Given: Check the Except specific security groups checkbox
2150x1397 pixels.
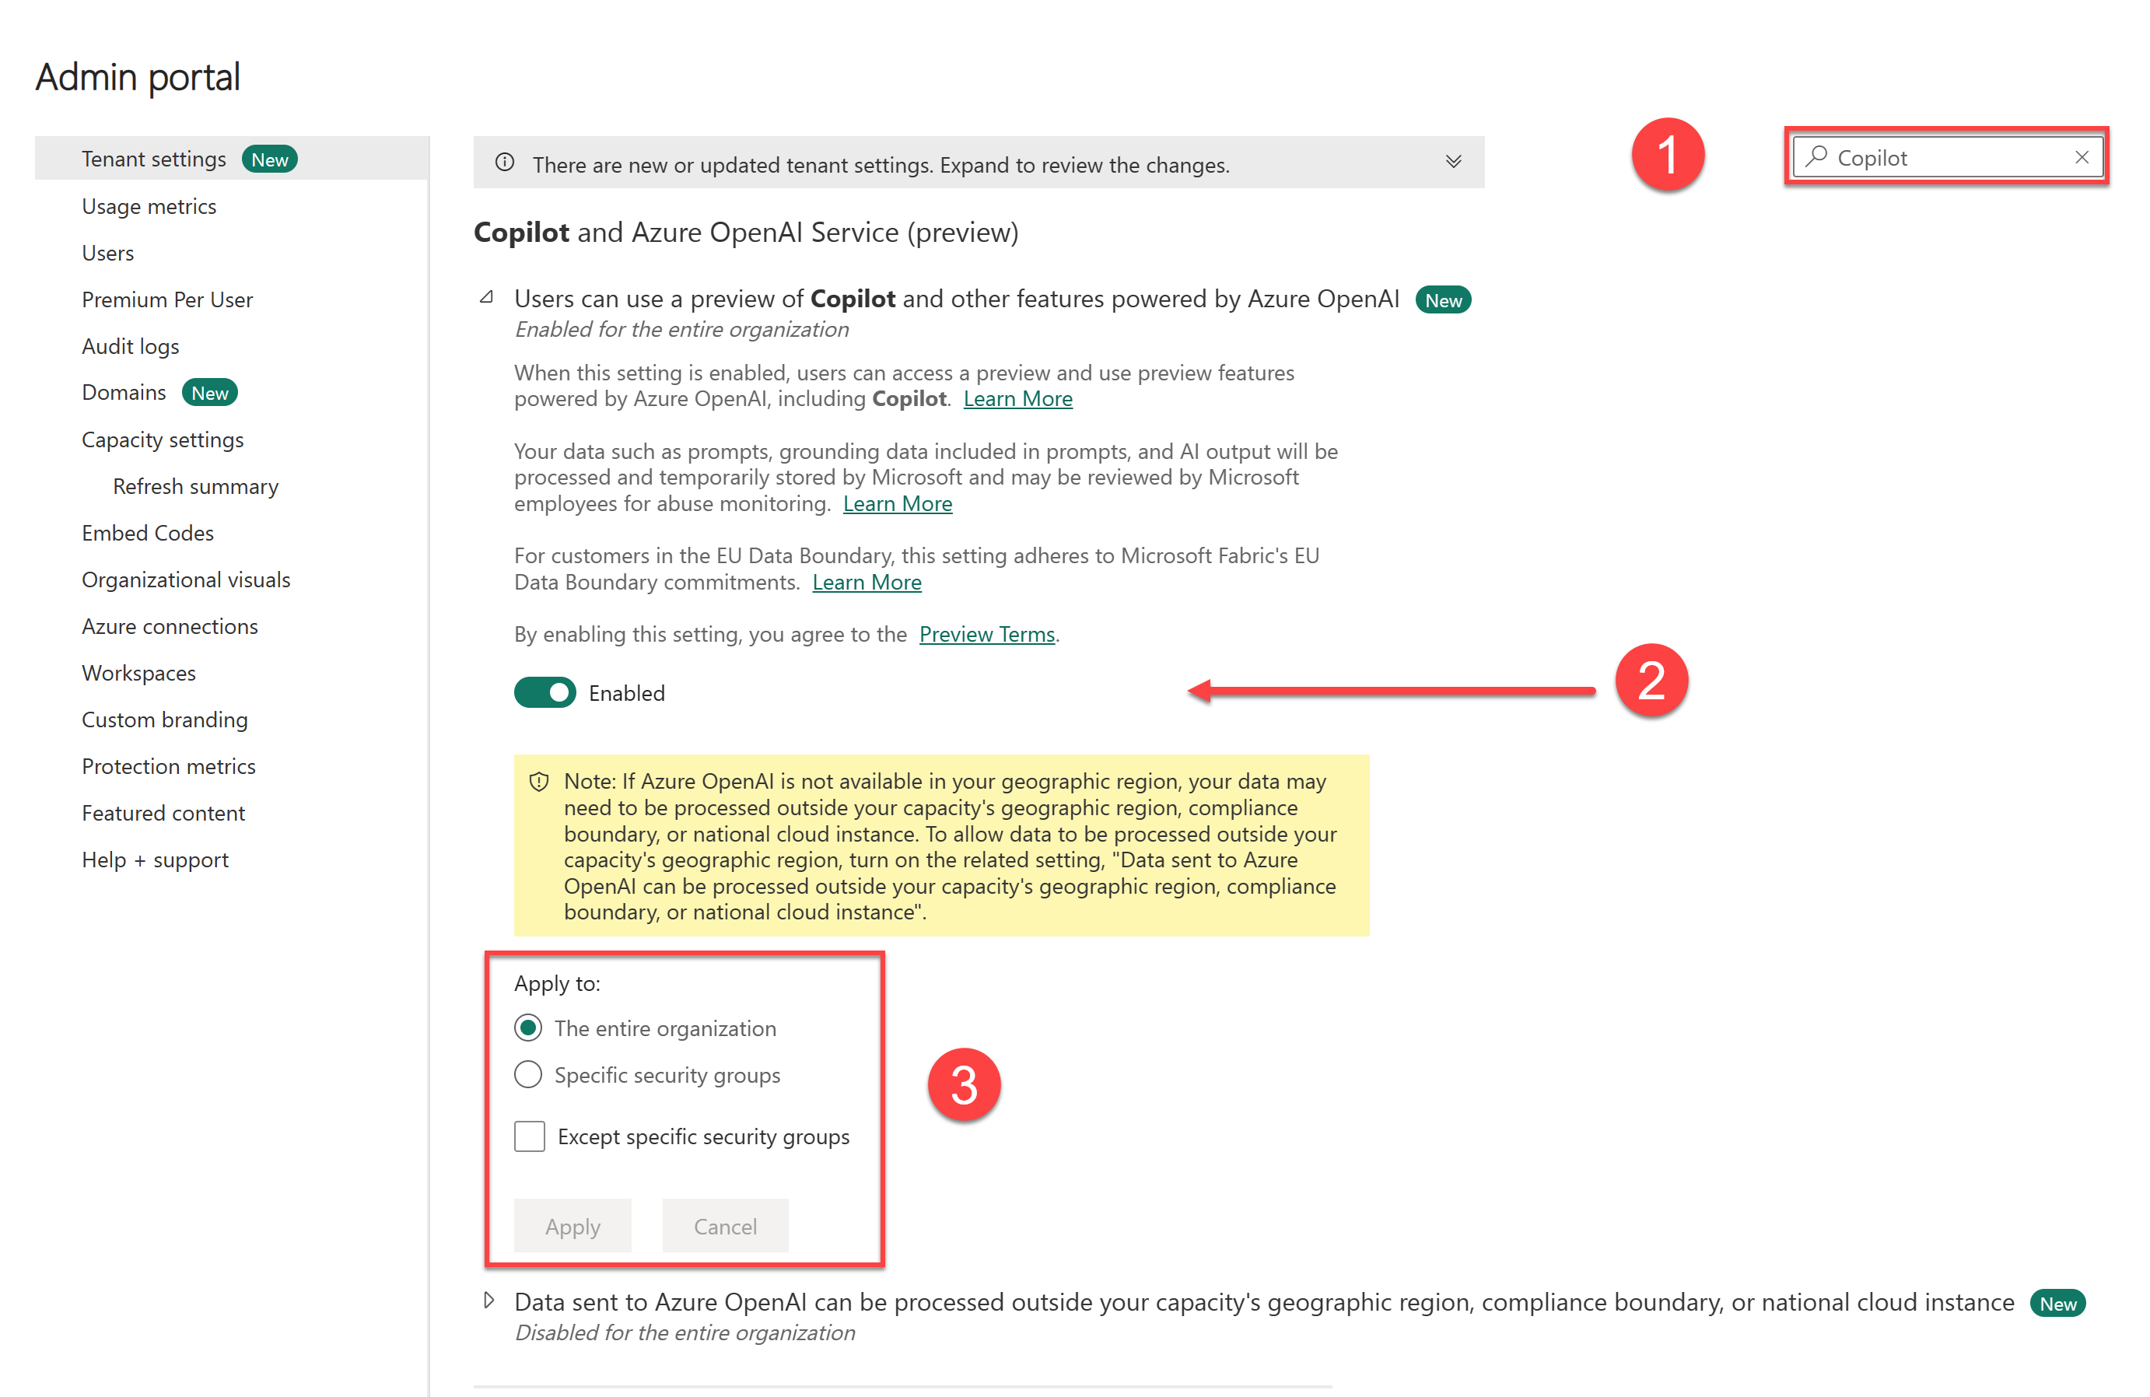Looking at the screenshot, I should [528, 1136].
